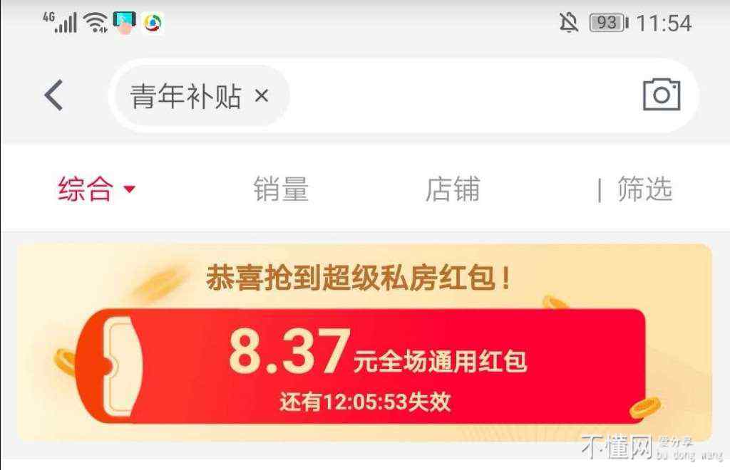Remove the 青年补贴 search tag
The image size is (730, 470).
(x=262, y=96)
